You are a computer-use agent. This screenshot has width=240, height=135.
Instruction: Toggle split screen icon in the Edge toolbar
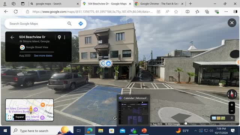pyautogui.click(x=187, y=12)
